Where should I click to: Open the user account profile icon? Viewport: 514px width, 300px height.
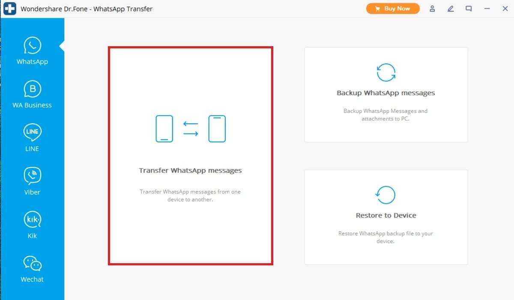click(x=432, y=9)
